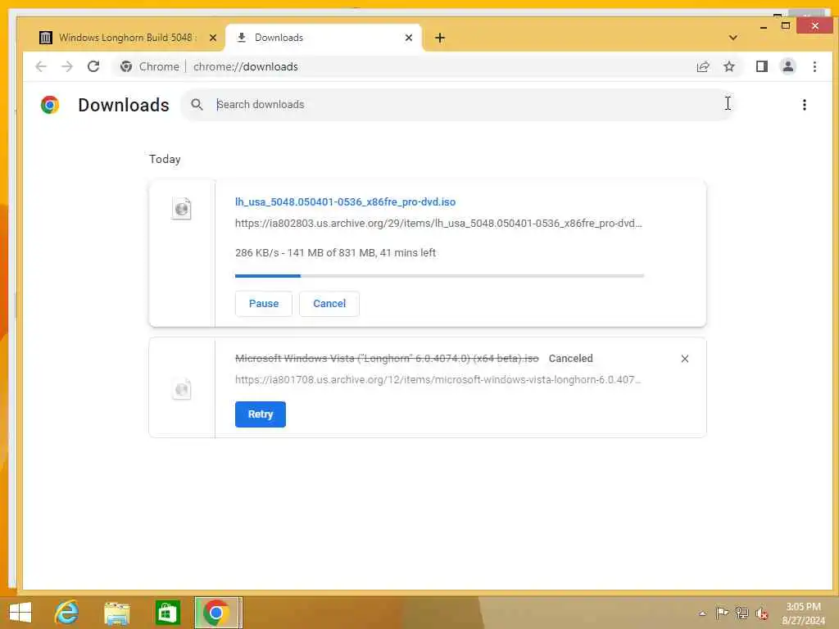Open Windows Store from taskbar
This screenshot has height=629, width=839.
pyautogui.click(x=167, y=613)
